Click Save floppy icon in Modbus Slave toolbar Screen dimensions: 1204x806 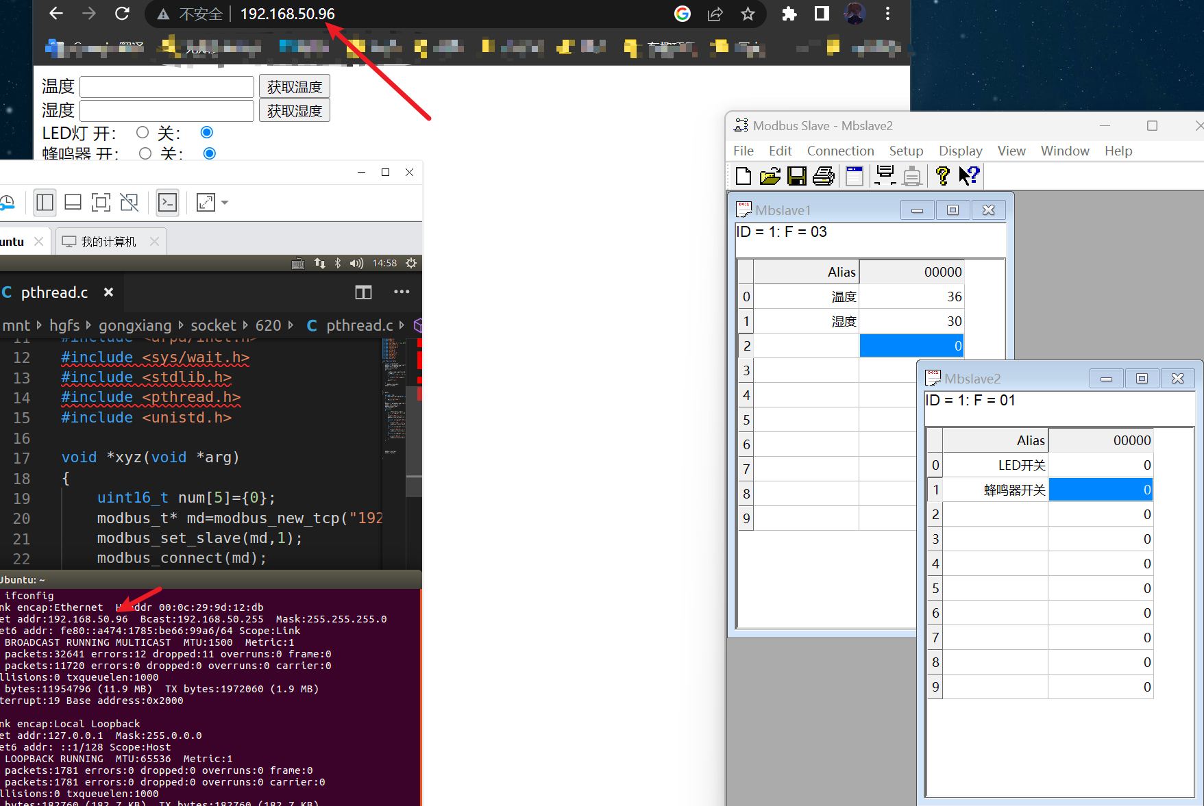797,176
